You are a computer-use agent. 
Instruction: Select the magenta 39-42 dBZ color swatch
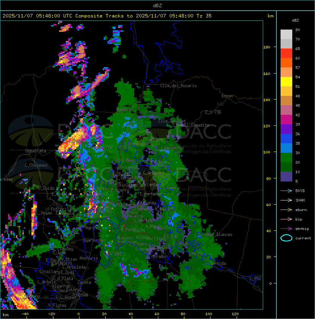(x=286, y=120)
